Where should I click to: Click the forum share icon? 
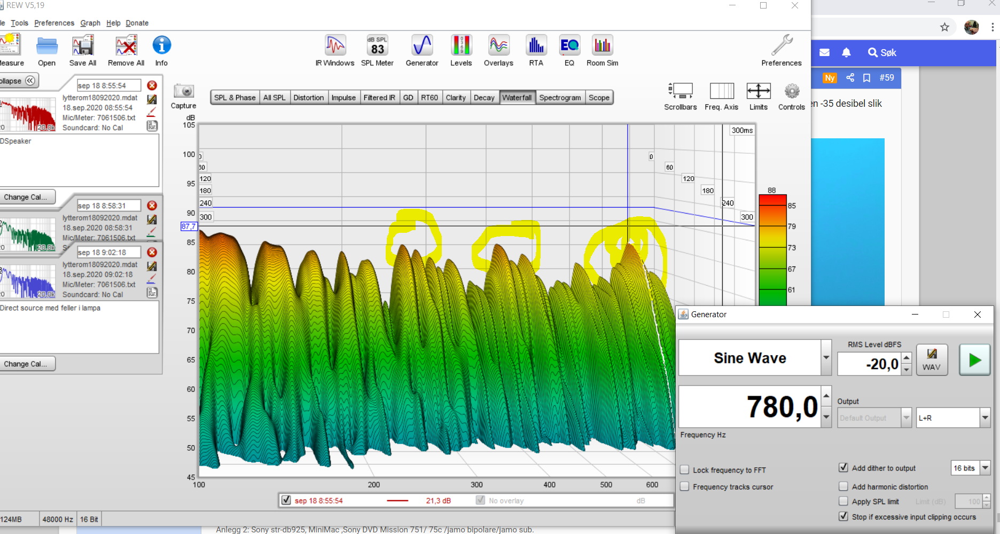(x=850, y=77)
